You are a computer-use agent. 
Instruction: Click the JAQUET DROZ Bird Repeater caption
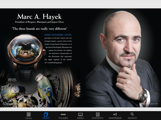[12, 80]
